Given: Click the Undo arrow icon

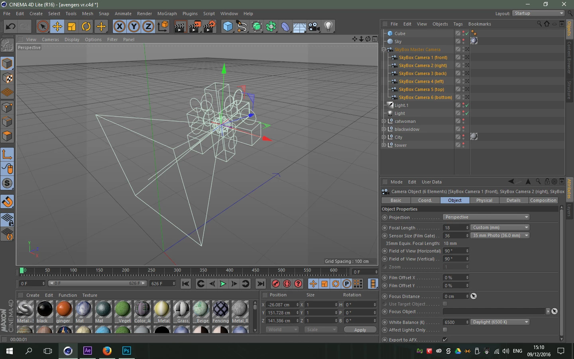Looking at the screenshot, I should pyautogui.click(x=10, y=27).
